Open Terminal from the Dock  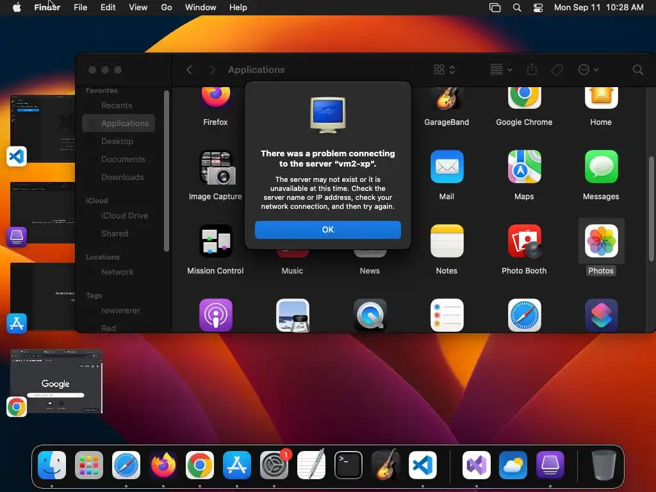(348, 465)
